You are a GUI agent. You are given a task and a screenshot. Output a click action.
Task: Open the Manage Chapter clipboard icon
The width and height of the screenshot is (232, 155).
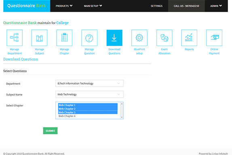(64, 38)
